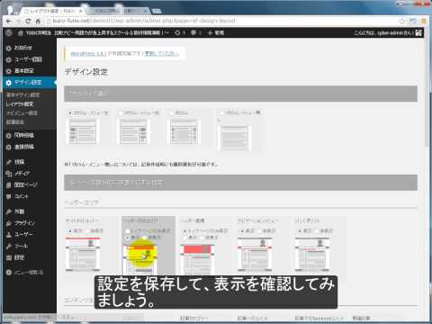Open the Chrome menu icon at the toolbar's end
Viewport: 432px width, 324px height.
pos(423,21)
